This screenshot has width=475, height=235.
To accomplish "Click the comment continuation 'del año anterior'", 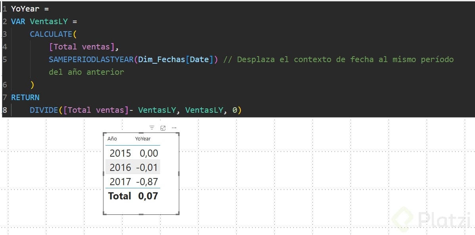I will [x=86, y=72].
